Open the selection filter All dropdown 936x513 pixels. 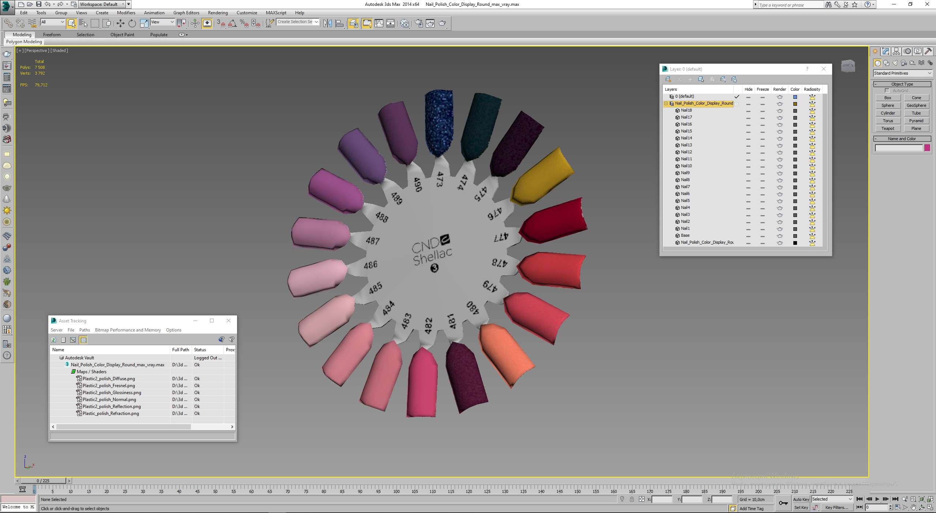pyautogui.click(x=53, y=22)
